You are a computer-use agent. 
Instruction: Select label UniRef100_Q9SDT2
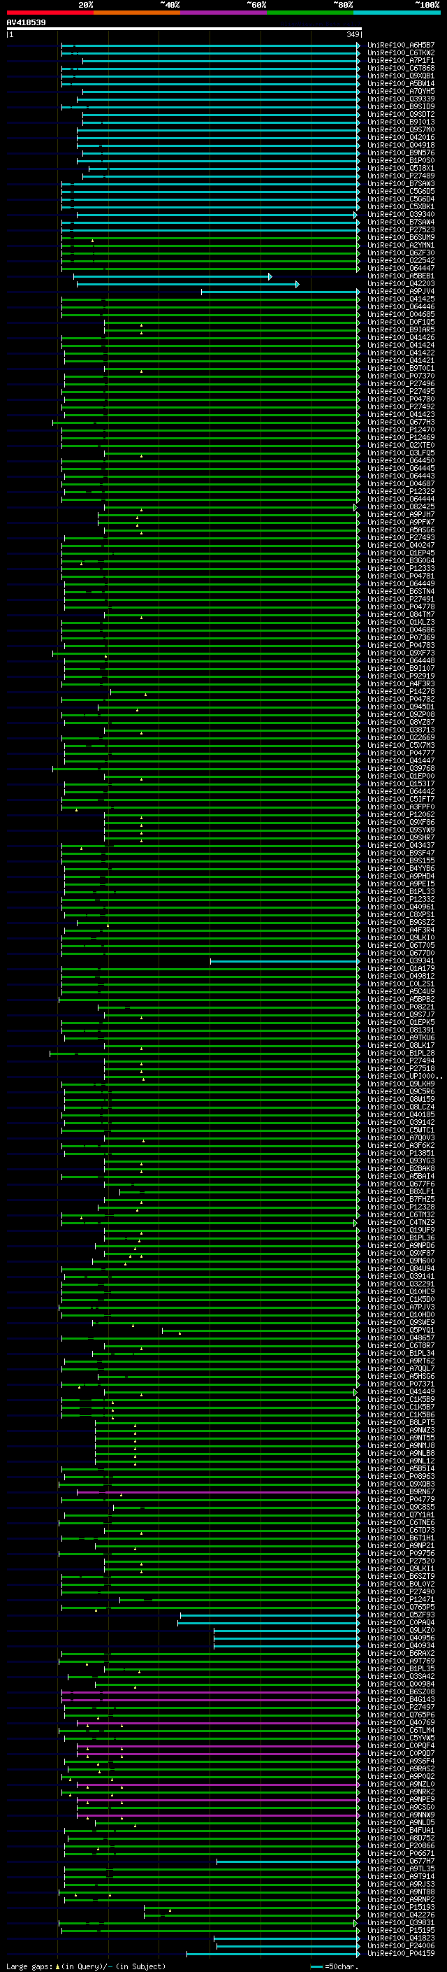(400, 114)
